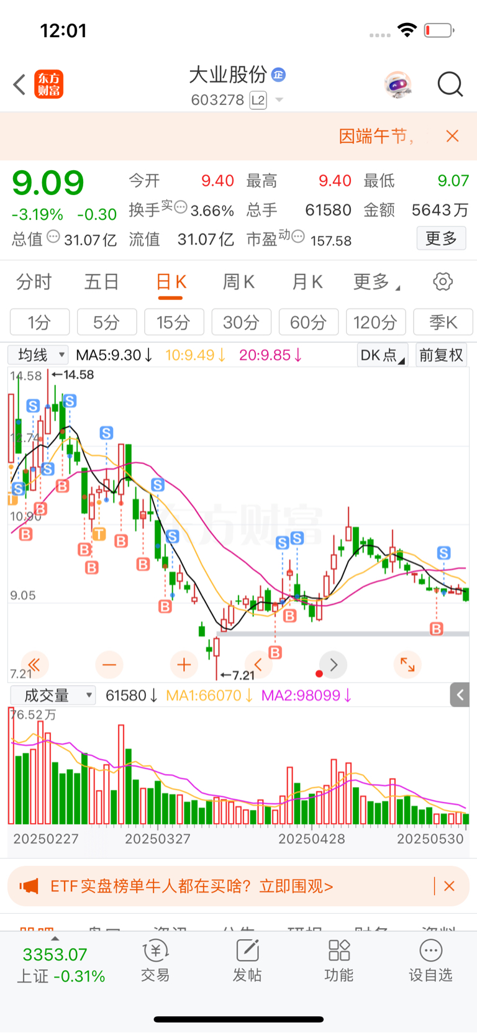
Task: Tap the 金额 5643万 value
Action: [440, 210]
